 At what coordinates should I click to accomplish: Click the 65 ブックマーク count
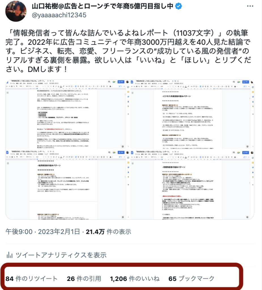[191, 279]
